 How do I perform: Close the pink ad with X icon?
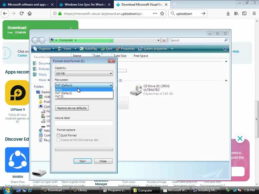240,138
